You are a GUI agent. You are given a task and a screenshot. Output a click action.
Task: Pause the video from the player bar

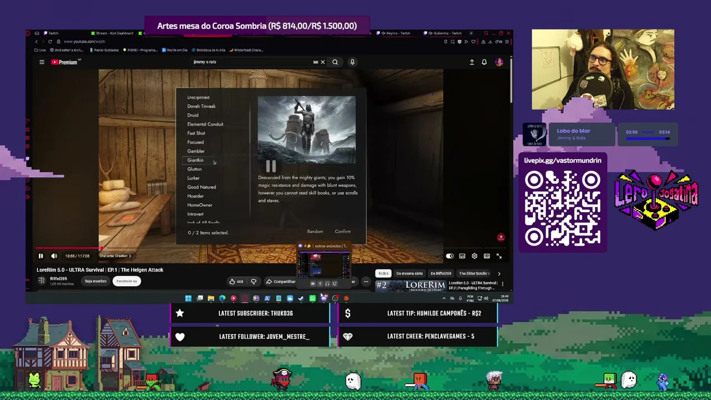click(x=41, y=256)
